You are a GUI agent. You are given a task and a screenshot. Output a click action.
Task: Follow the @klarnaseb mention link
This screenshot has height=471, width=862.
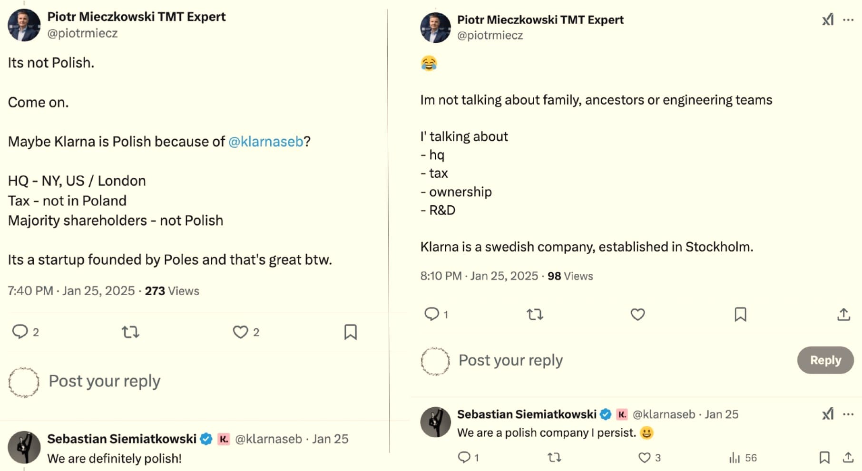265,141
